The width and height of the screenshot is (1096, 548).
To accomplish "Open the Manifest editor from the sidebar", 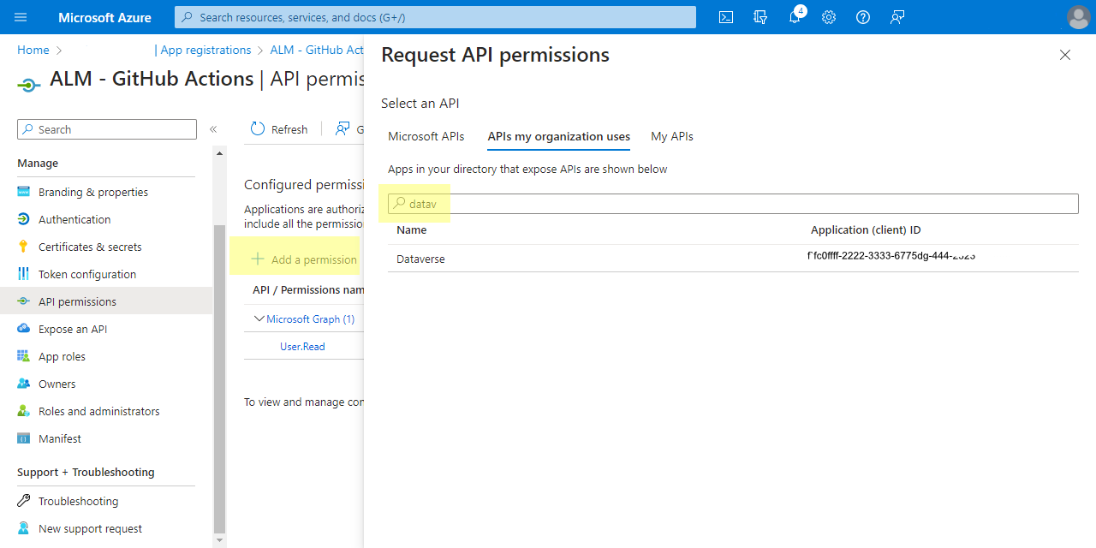I will (60, 438).
